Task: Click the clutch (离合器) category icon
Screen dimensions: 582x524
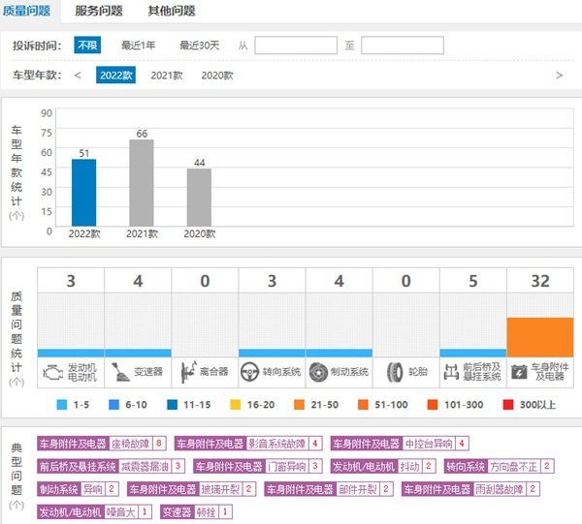Action: point(186,371)
